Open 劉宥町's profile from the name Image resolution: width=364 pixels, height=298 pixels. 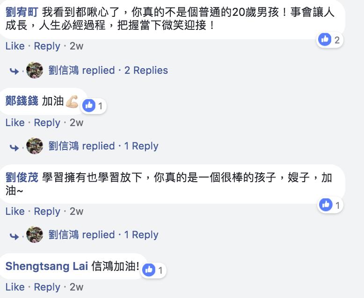22,13
